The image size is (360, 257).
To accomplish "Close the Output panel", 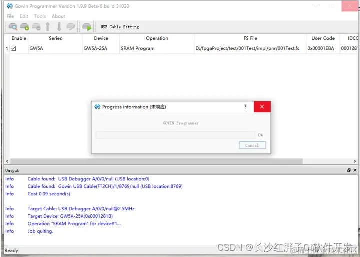I will [x=355, y=170].
